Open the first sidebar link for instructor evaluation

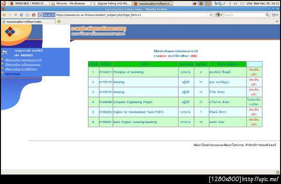point(23,60)
